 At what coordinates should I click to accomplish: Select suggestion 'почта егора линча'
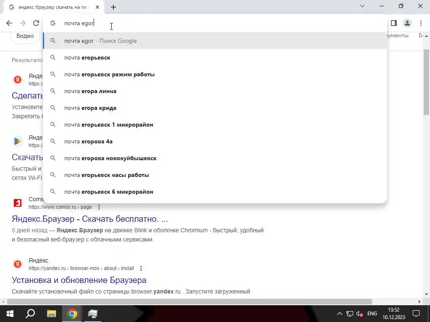pyautogui.click(x=215, y=91)
